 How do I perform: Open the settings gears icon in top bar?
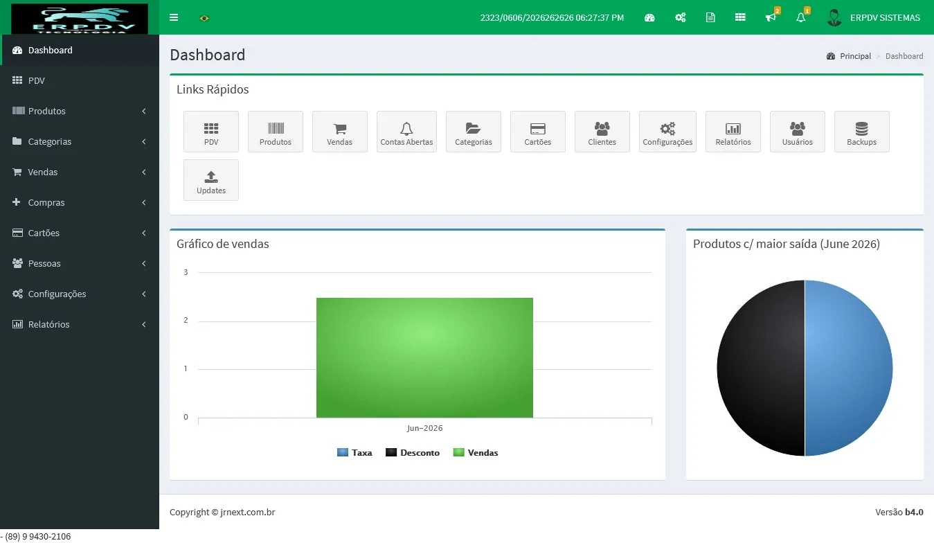click(x=681, y=17)
